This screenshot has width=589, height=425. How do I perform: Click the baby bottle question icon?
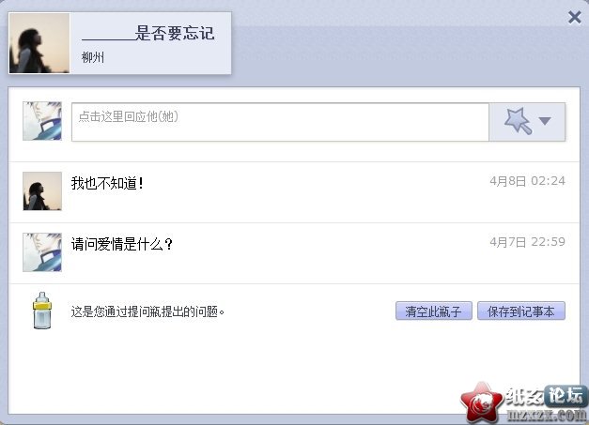pos(42,311)
